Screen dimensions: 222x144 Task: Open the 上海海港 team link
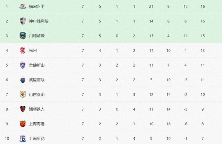tap(37, 124)
